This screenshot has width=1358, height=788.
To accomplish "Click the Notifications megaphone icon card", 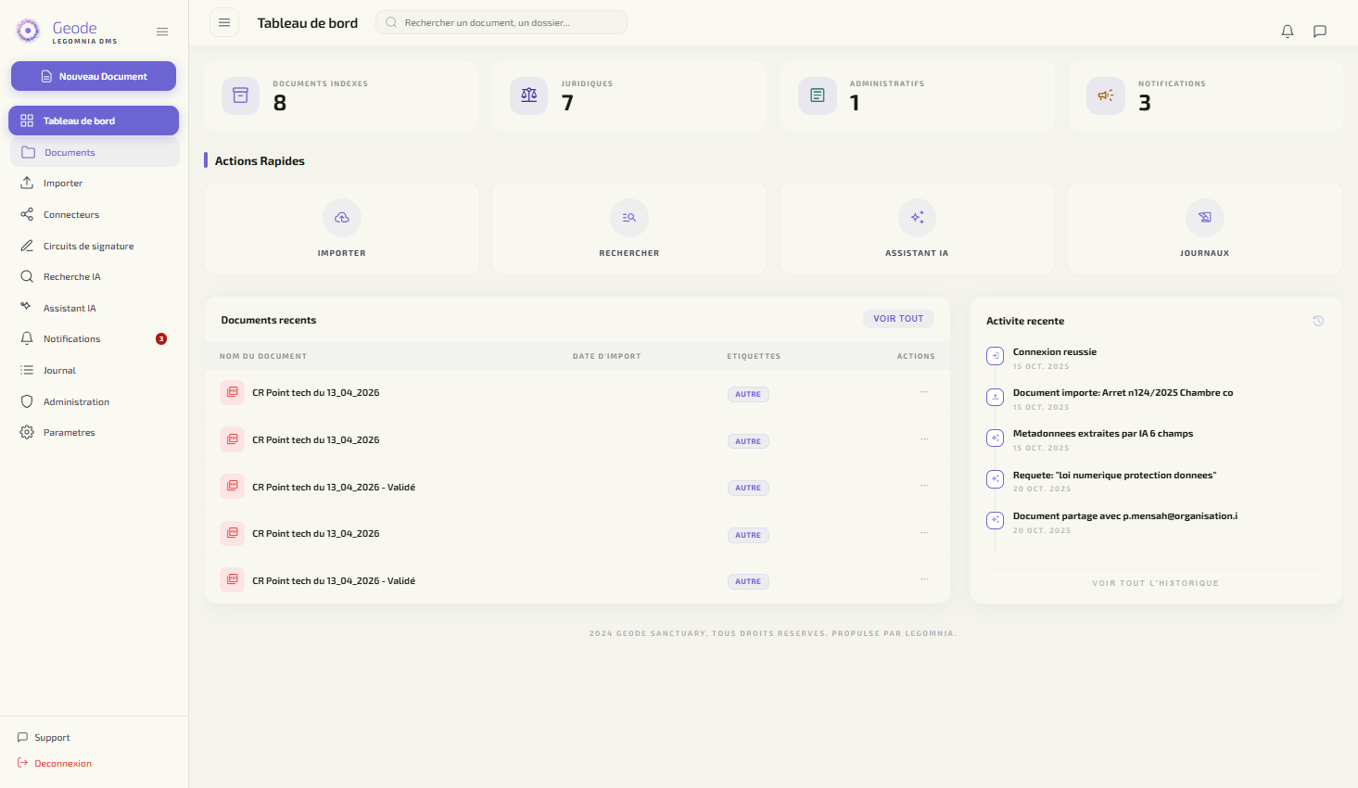I will point(1106,95).
